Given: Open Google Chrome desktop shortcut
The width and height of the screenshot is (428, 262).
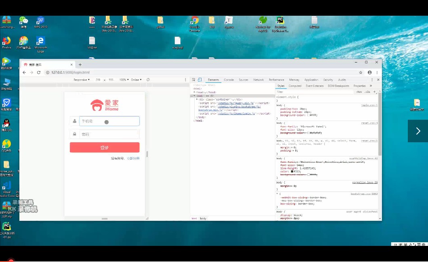Looking at the screenshot, I should (195, 24).
